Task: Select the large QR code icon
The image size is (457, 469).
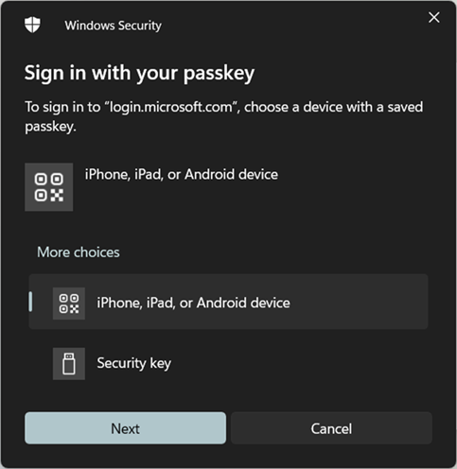Action: (x=49, y=187)
